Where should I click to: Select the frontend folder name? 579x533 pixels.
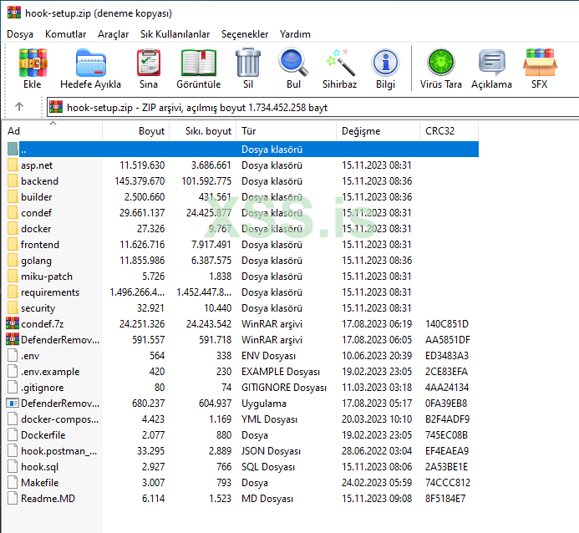click(40, 244)
